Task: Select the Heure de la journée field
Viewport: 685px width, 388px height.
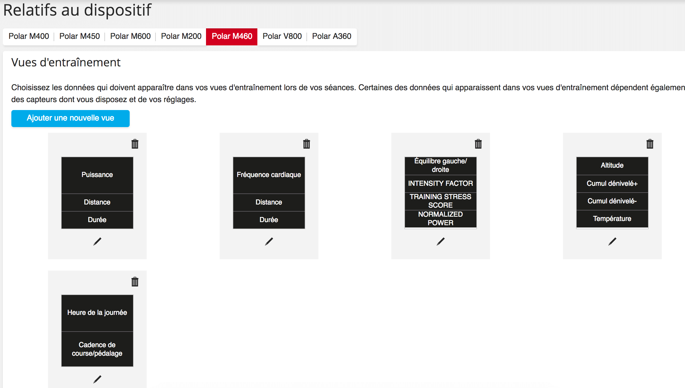Action: (x=97, y=313)
